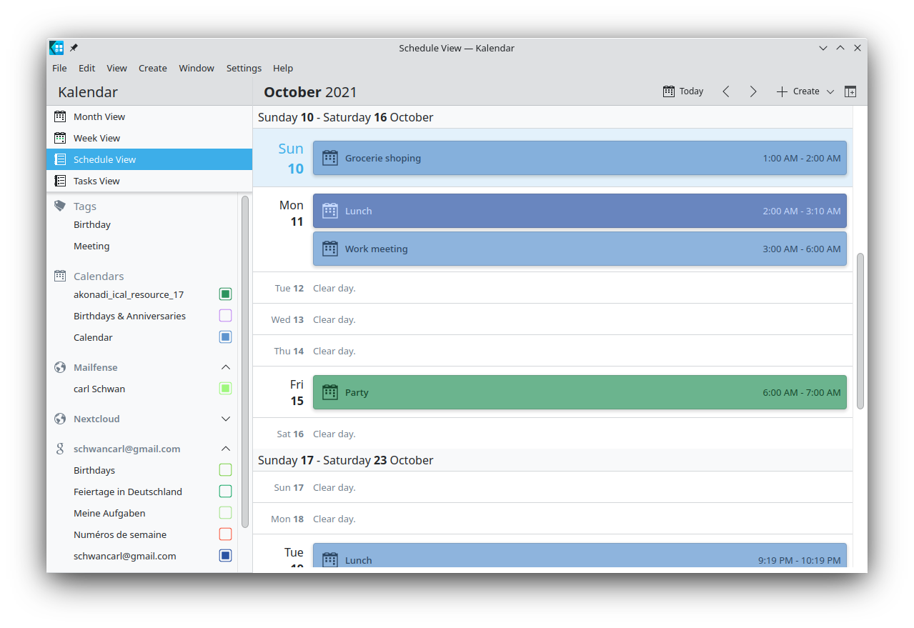914x628 pixels.
Task: Toggle the akonadi_ical_resource_17 calendar checkbox
Action: pyautogui.click(x=225, y=294)
